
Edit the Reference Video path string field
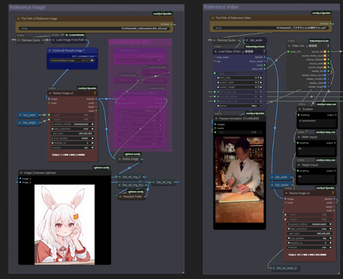coord(271,28)
